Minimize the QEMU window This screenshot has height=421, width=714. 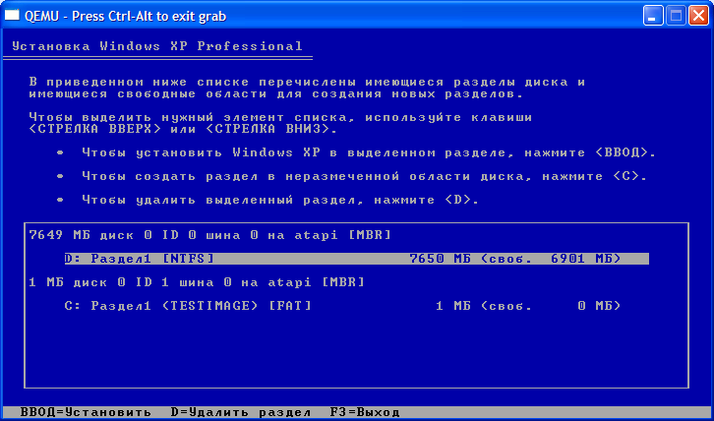tap(653, 15)
